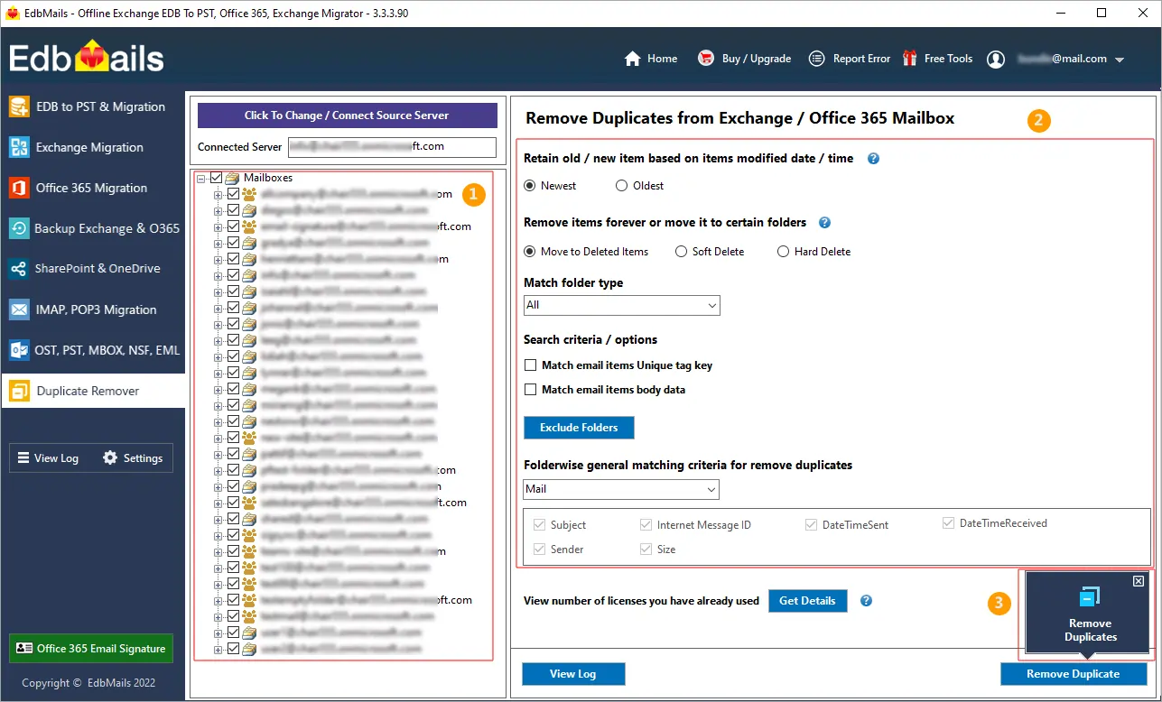Screen dimensions: 1162x702
Task: Click the bottom View Log button
Action: click(573, 674)
